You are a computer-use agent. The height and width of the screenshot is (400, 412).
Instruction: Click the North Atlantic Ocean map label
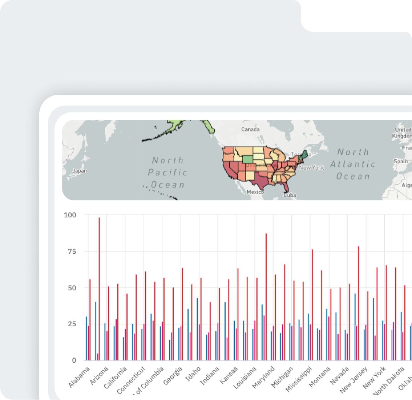tap(353, 164)
